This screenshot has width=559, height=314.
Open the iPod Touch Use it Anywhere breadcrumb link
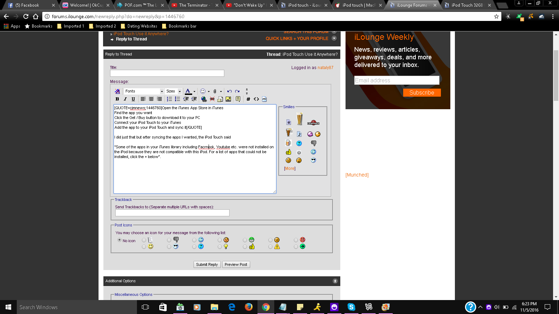point(141,34)
